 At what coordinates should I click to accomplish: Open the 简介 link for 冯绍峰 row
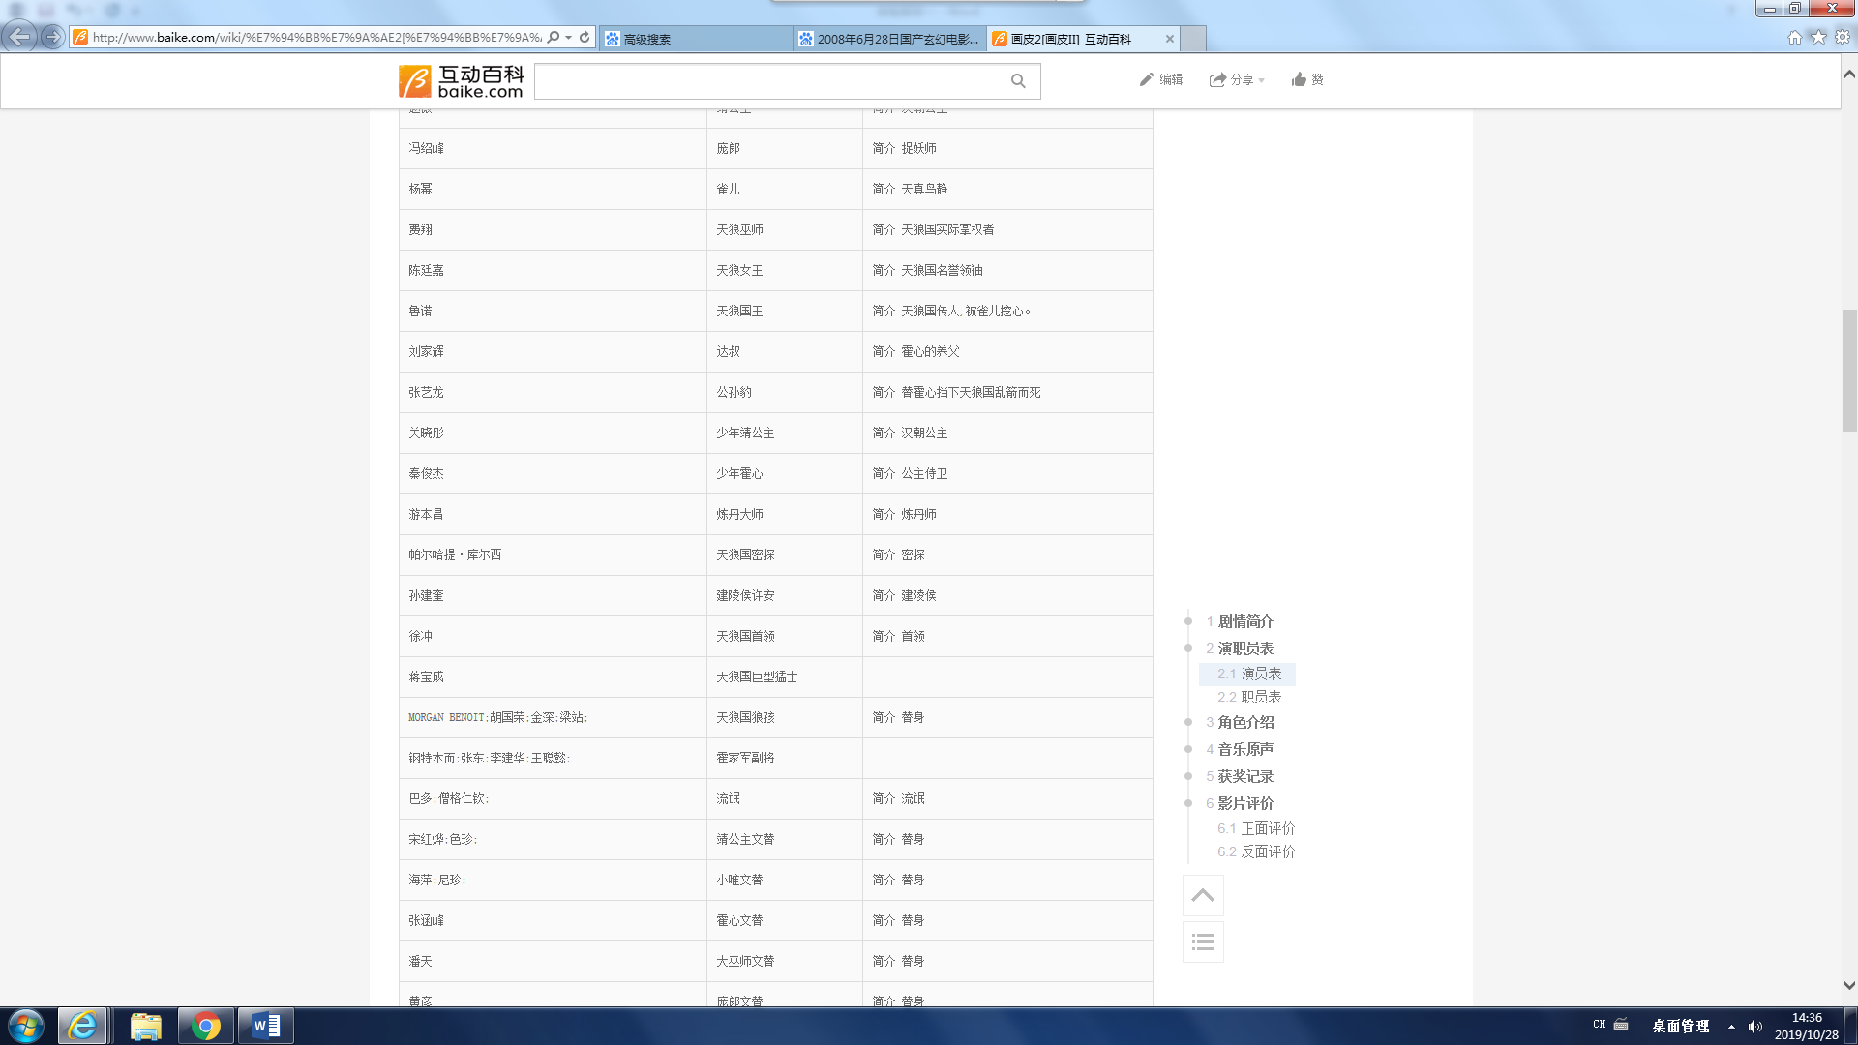tap(883, 148)
